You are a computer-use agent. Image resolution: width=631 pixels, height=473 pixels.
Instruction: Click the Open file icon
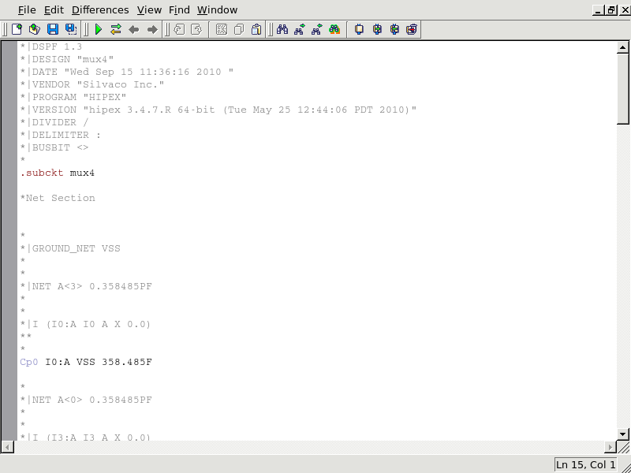pyautogui.click(x=34, y=30)
